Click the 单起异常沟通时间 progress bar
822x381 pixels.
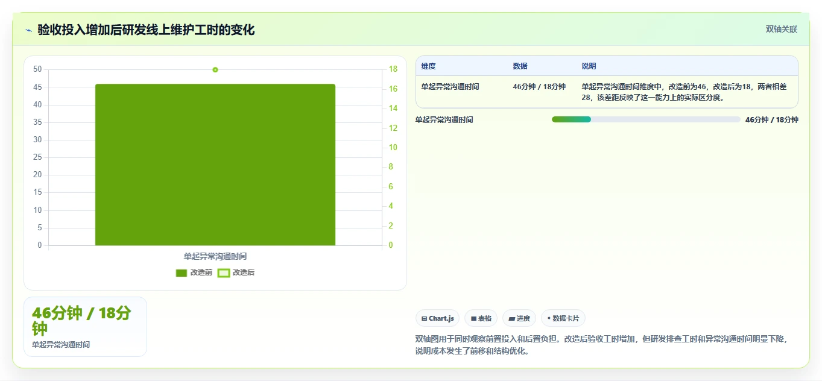pos(646,119)
